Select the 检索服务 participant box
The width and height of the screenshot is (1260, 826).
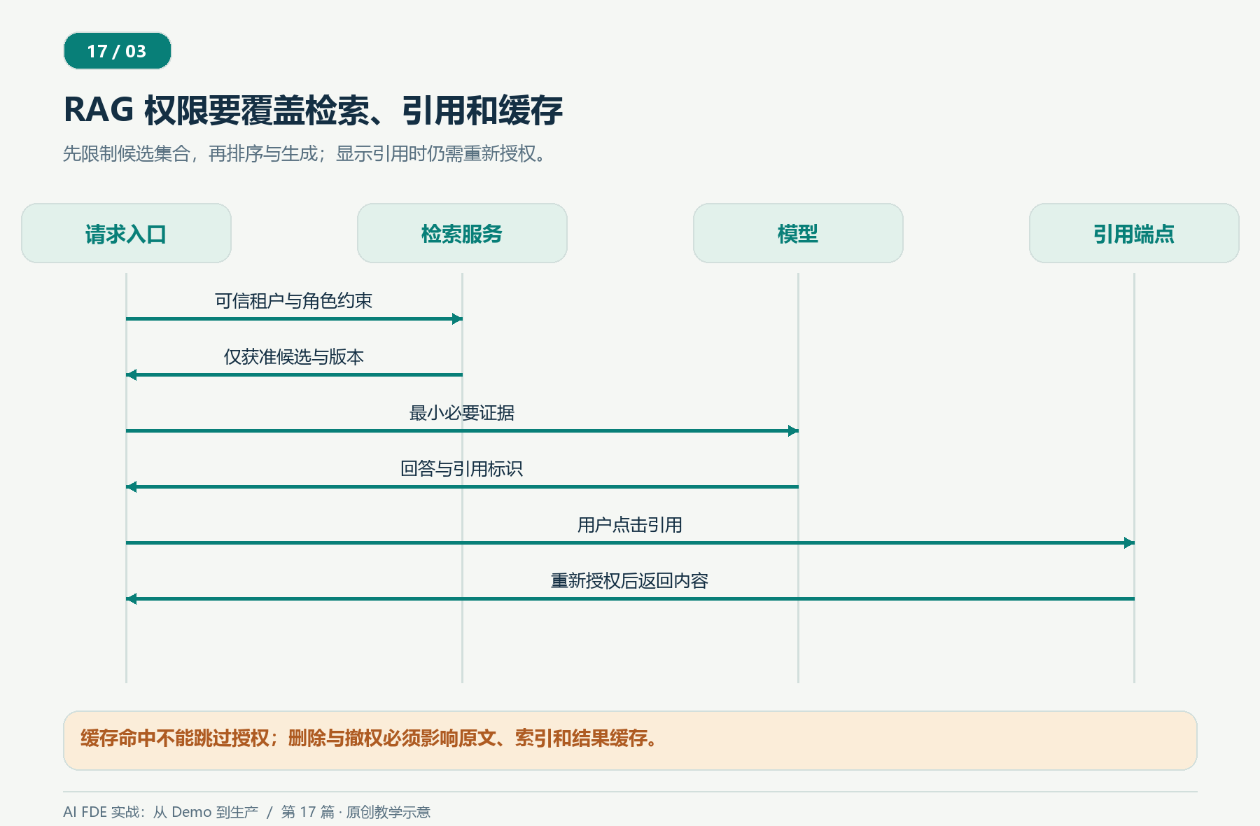[x=462, y=233]
